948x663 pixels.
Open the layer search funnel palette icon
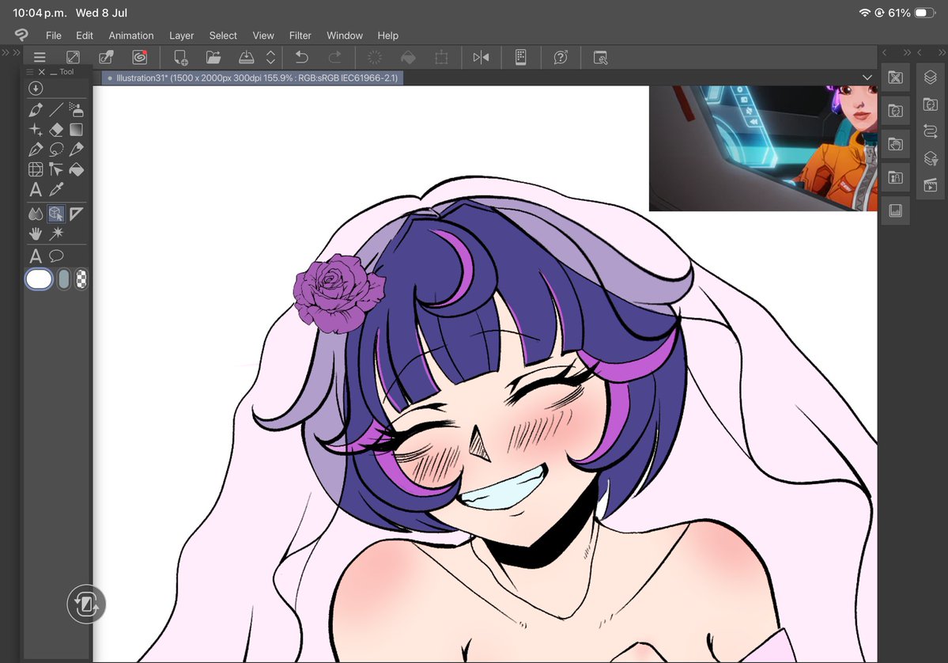931,158
